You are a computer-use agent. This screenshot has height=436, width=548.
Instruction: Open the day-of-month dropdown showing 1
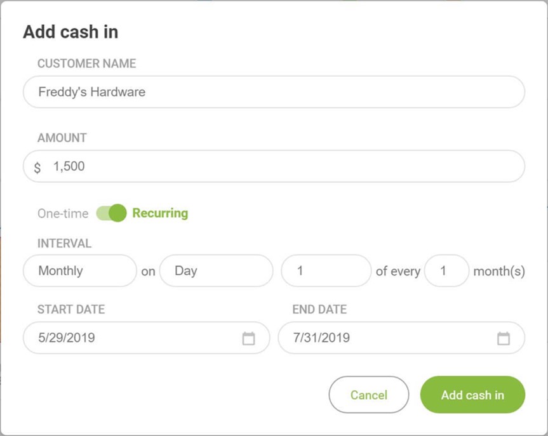326,271
